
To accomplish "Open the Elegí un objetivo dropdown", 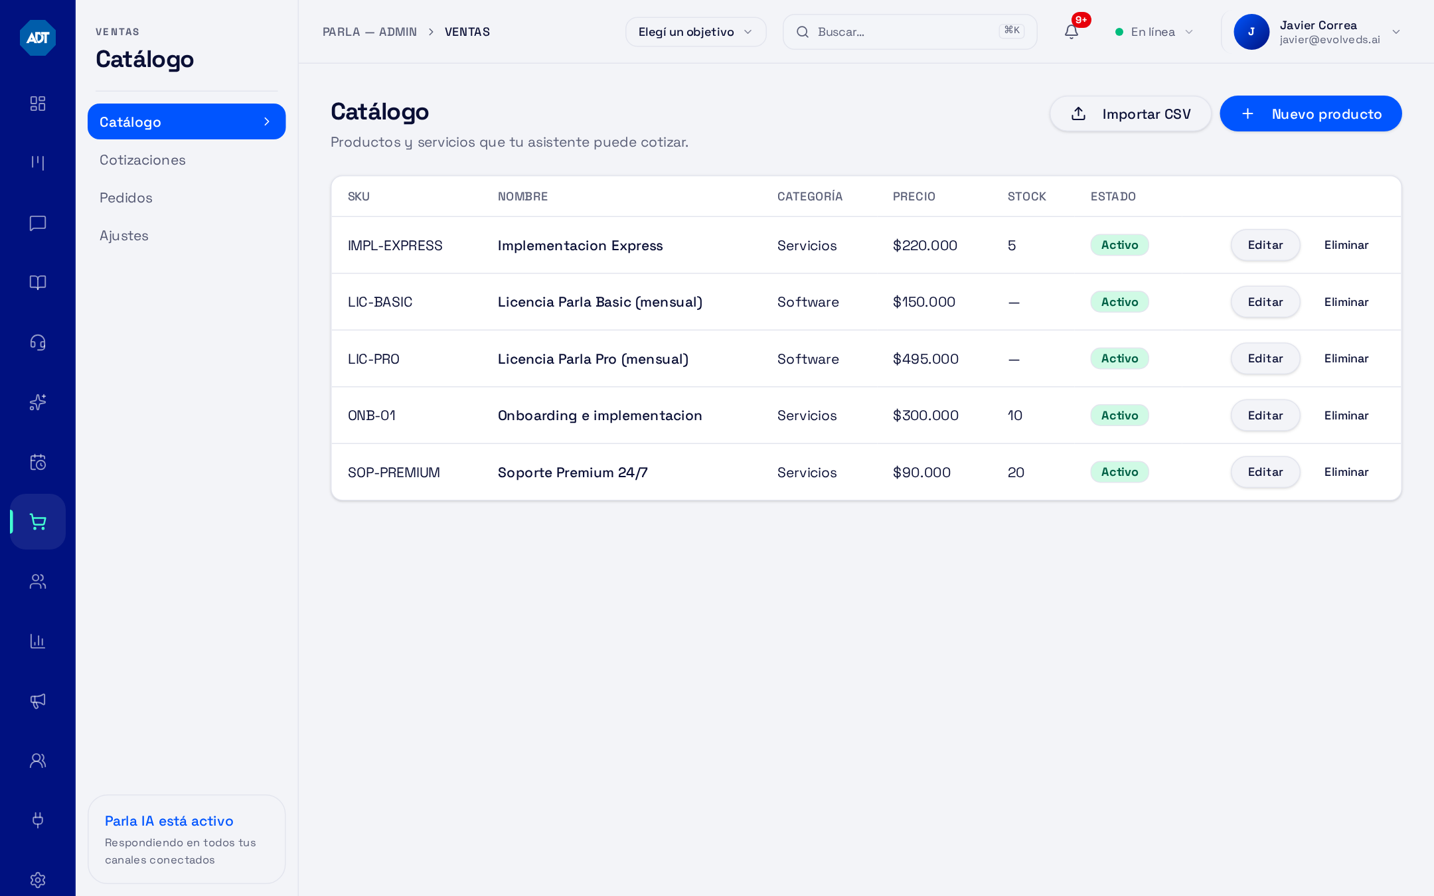I will pyautogui.click(x=696, y=32).
